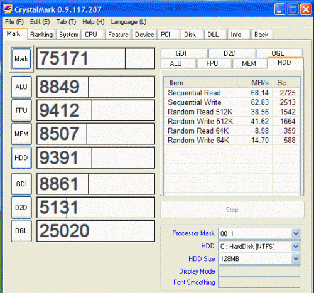Open the GDI results tab
This screenshot has height=293, width=314.
coord(184,53)
